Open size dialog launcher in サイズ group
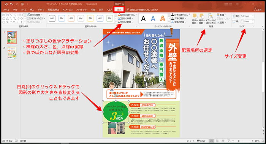 click(253, 27)
